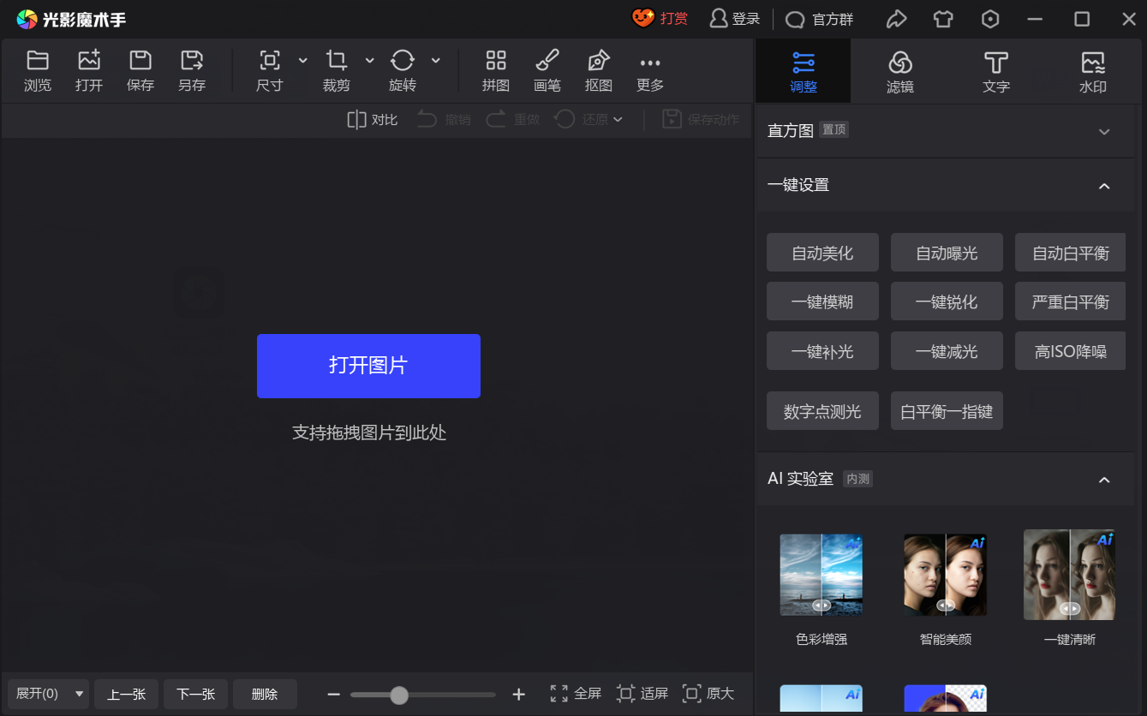Click the More (更多) three-dots icon

pos(650,63)
